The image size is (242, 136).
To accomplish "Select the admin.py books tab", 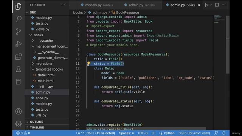I will (181, 5).
